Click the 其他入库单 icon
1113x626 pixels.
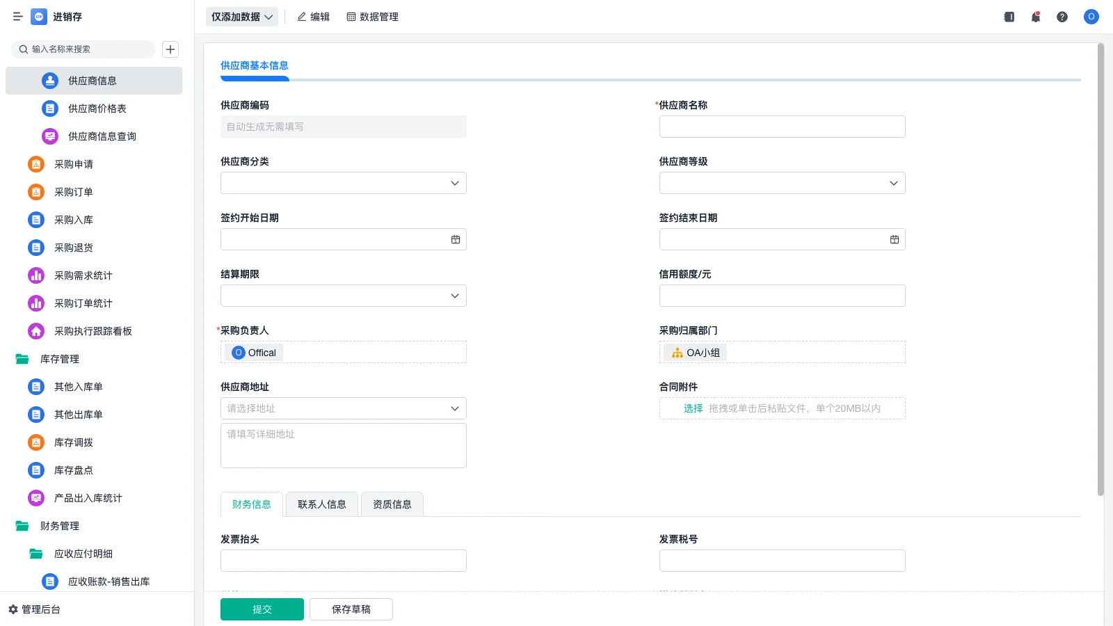pyautogui.click(x=36, y=387)
